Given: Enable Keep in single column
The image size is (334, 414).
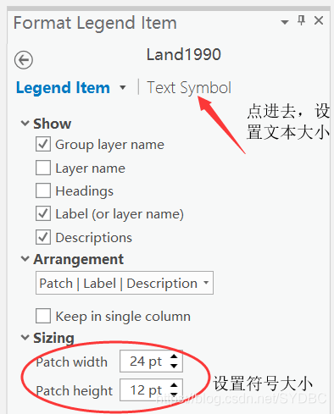Looking at the screenshot, I should (x=43, y=316).
